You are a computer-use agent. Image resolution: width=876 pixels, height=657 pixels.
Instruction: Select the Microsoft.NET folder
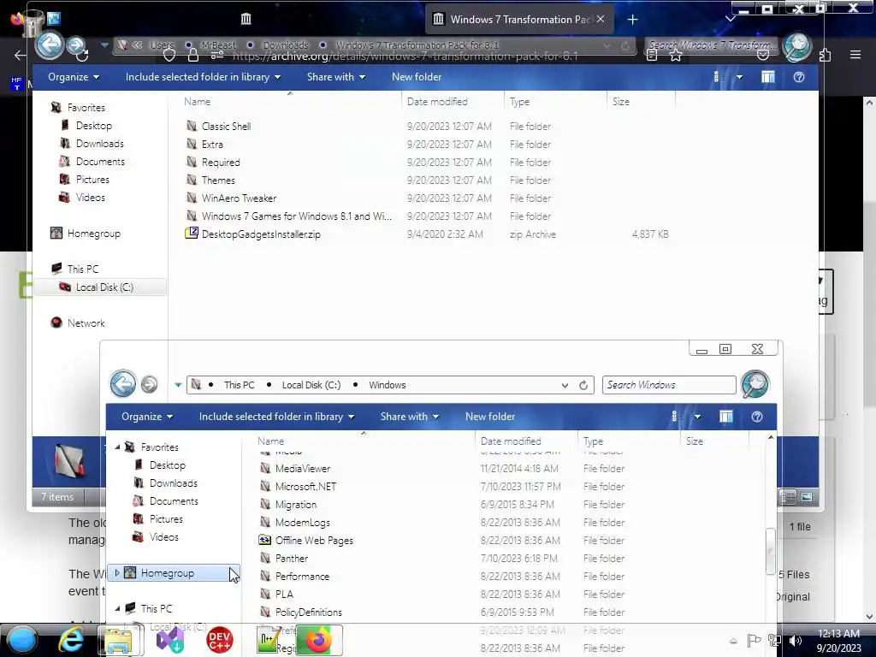(299, 487)
